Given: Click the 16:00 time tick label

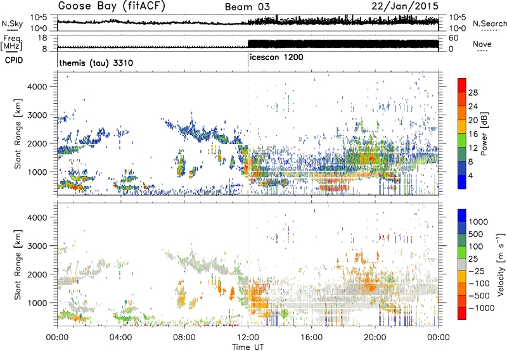Looking at the screenshot, I should 311,338.
